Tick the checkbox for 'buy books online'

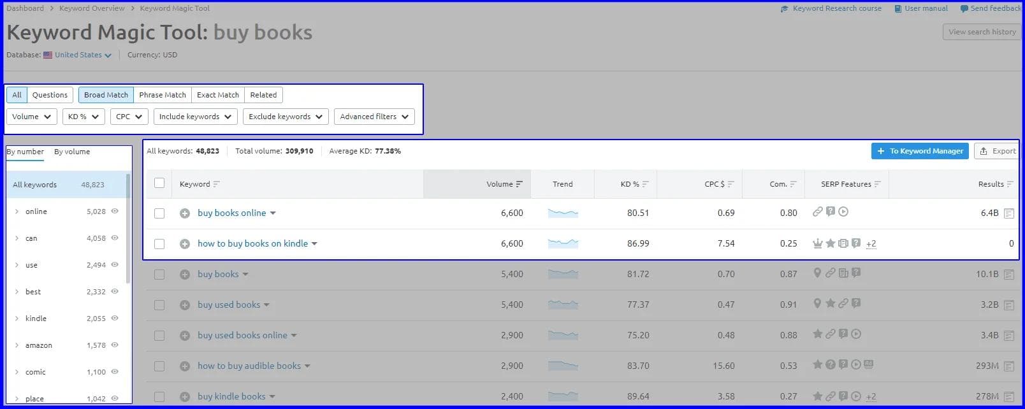[x=159, y=213]
